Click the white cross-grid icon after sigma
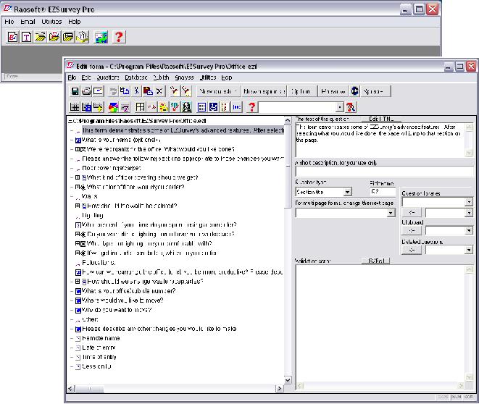479x404 pixels. pyautogui.click(x=140, y=107)
